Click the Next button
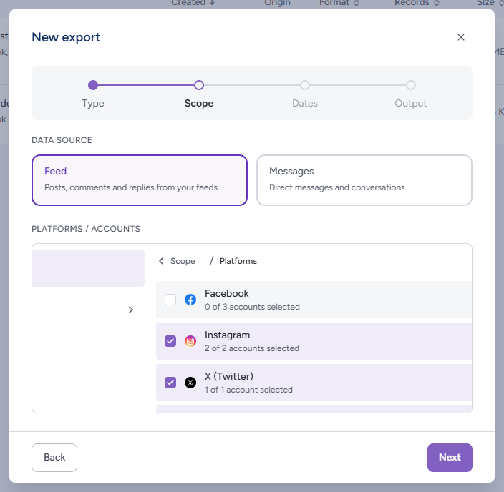The height and width of the screenshot is (492, 504). coord(450,458)
